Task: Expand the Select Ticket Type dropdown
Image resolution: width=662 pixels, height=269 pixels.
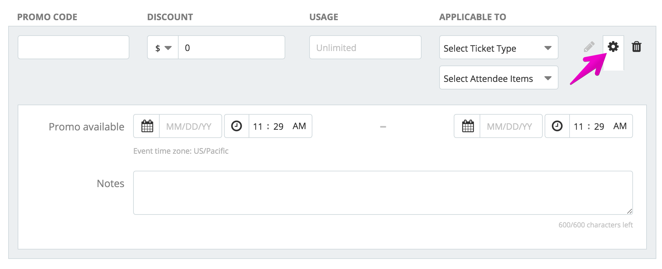Action: (x=499, y=48)
